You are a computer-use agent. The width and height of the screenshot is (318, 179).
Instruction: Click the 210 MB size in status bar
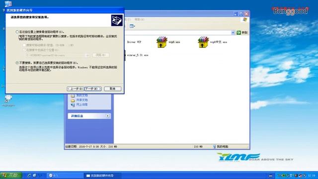198,147
